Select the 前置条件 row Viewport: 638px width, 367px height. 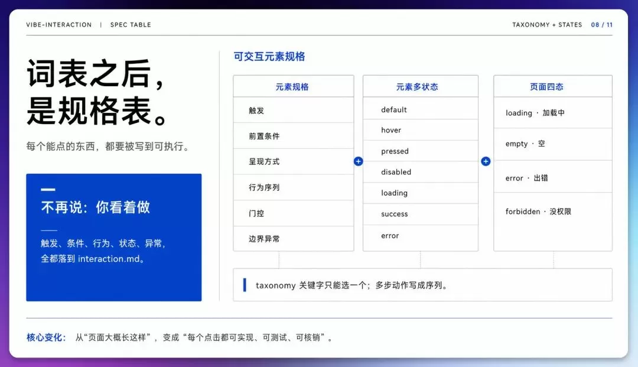tap(294, 136)
